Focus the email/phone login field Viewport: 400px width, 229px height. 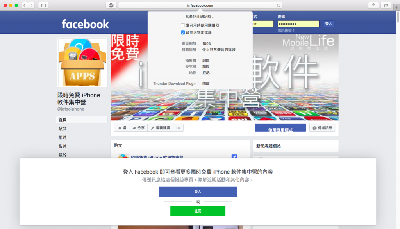pos(263,24)
